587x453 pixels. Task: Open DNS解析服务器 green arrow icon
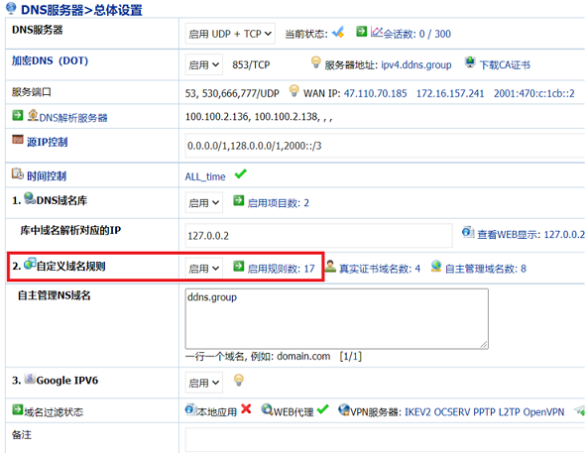[18, 115]
